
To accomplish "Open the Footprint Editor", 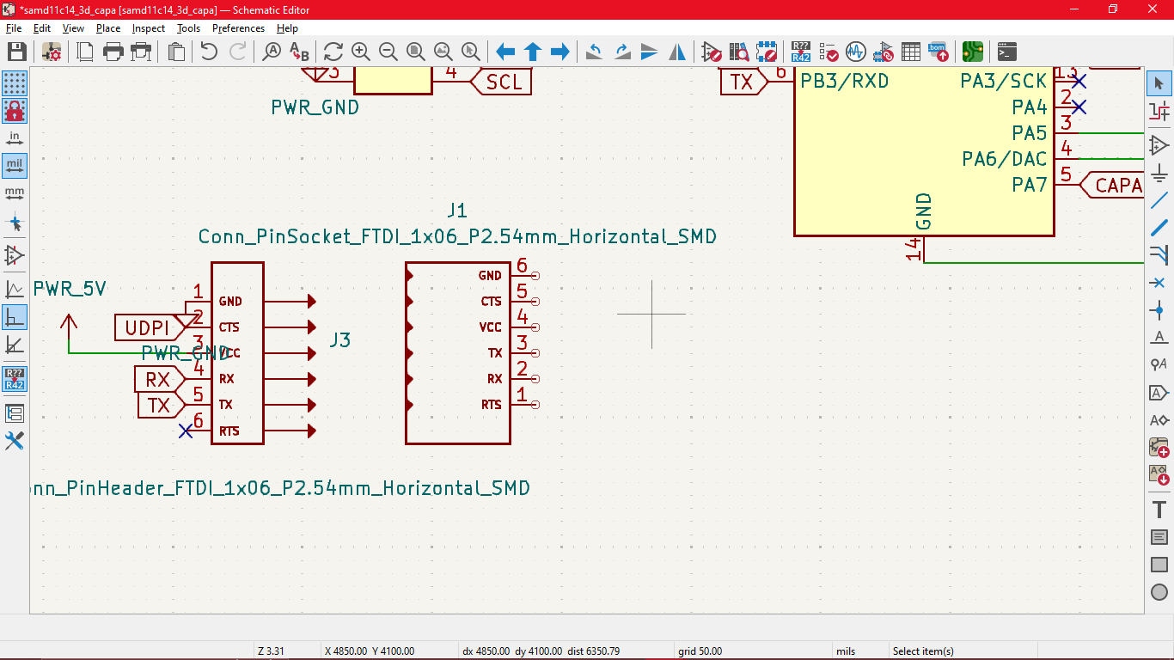I will click(x=767, y=52).
